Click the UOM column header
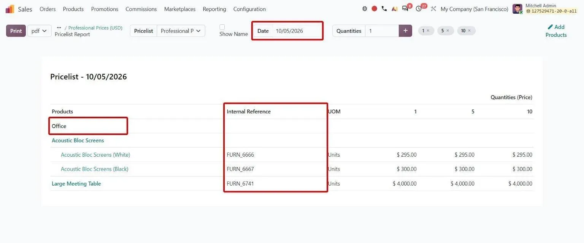The height and width of the screenshot is (243, 584). coord(334,111)
